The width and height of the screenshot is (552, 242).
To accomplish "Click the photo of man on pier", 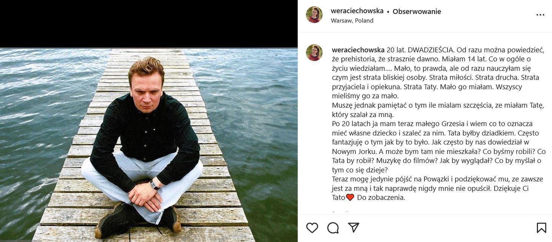I will [x=149, y=145].
